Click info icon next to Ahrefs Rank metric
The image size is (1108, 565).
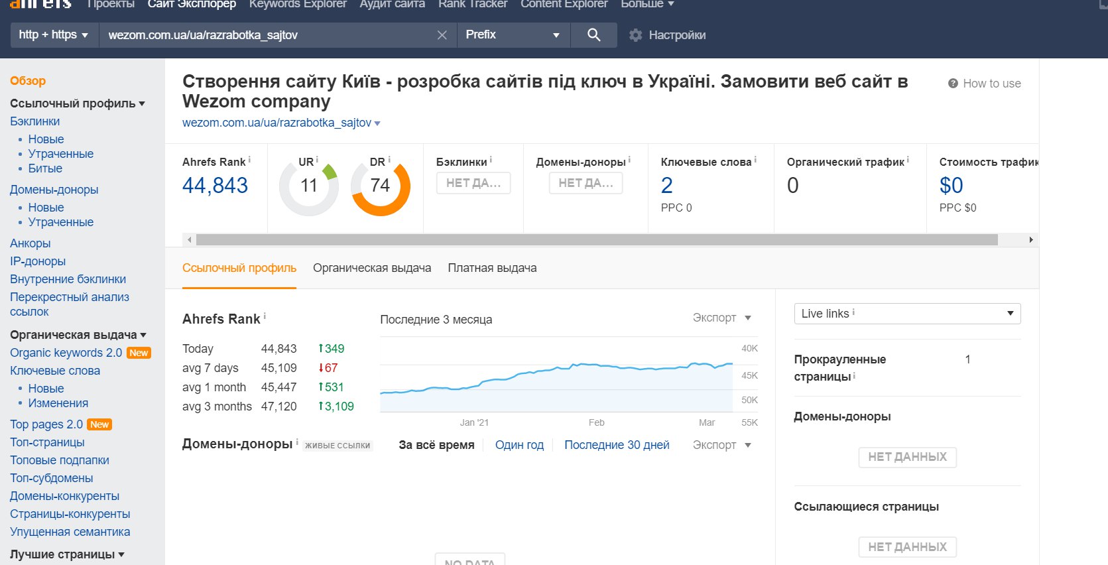click(249, 160)
